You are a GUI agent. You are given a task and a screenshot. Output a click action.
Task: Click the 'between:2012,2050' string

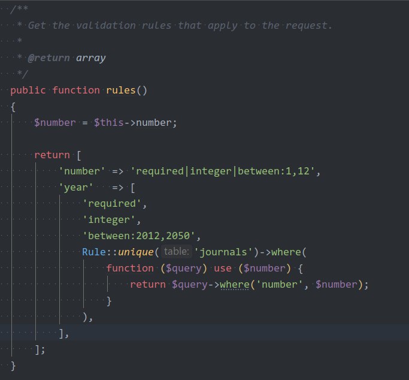tap(139, 236)
